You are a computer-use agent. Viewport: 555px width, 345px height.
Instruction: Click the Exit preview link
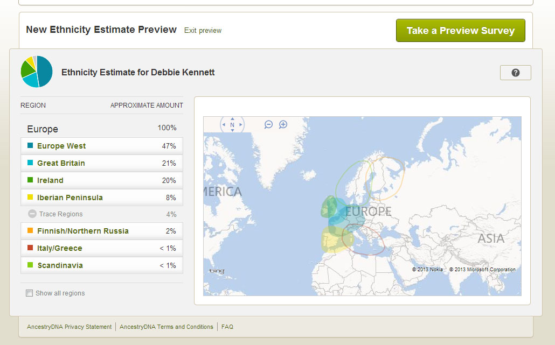(x=203, y=31)
